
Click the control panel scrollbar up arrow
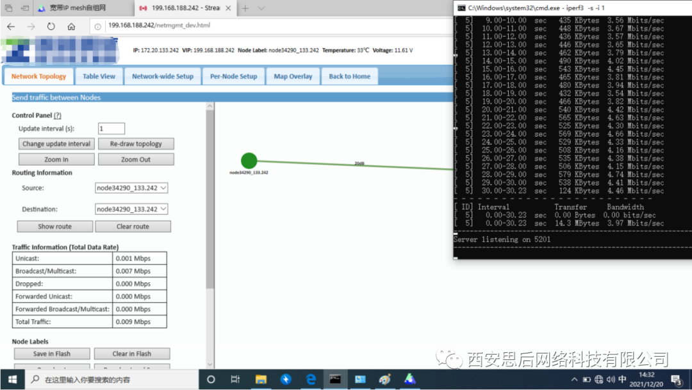(210, 106)
